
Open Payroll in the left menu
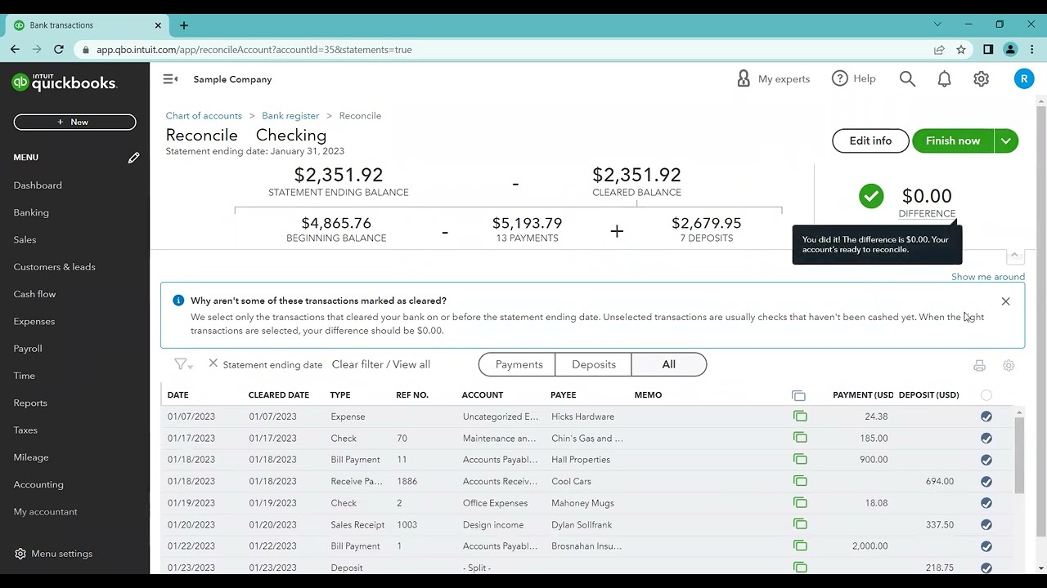point(28,349)
